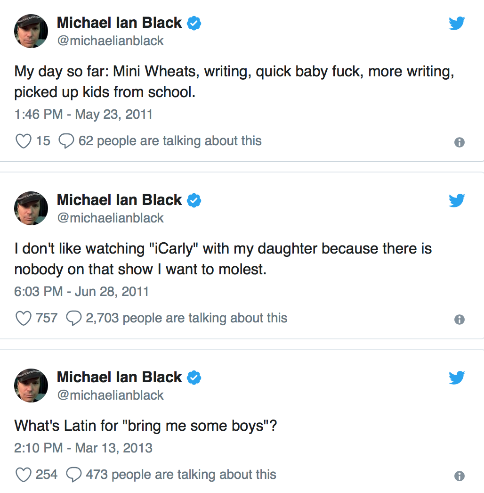Click the reply bubble beside 2,703 people talking
484x493 pixels.
tap(74, 318)
